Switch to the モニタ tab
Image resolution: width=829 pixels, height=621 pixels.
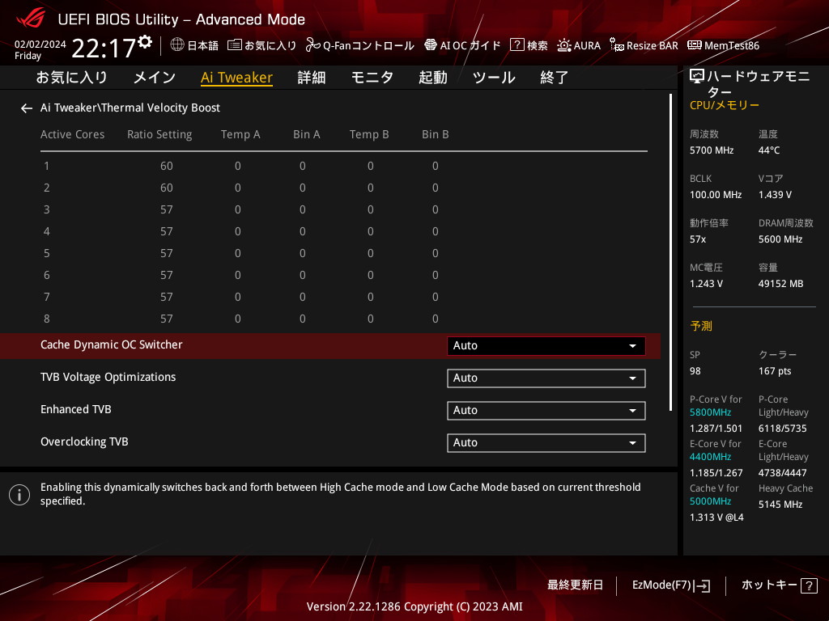tap(372, 78)
